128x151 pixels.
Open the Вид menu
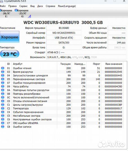32,6
